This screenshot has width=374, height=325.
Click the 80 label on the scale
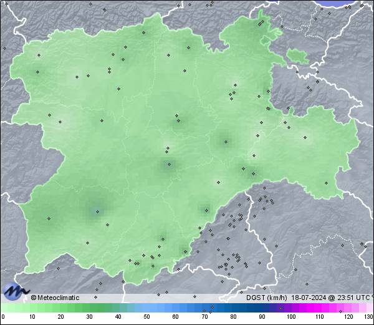[x=233, y=317]
